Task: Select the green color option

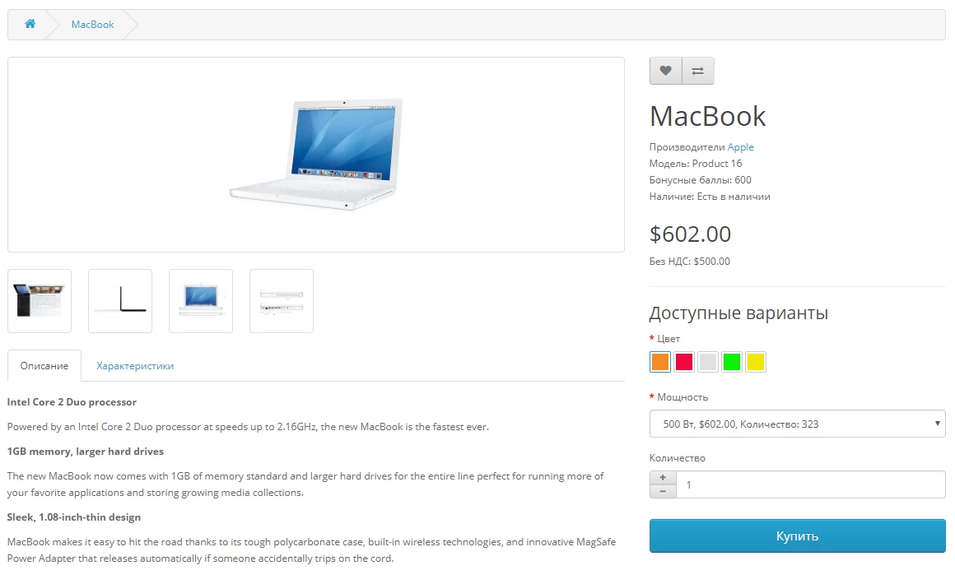Action: click(731, 362)
